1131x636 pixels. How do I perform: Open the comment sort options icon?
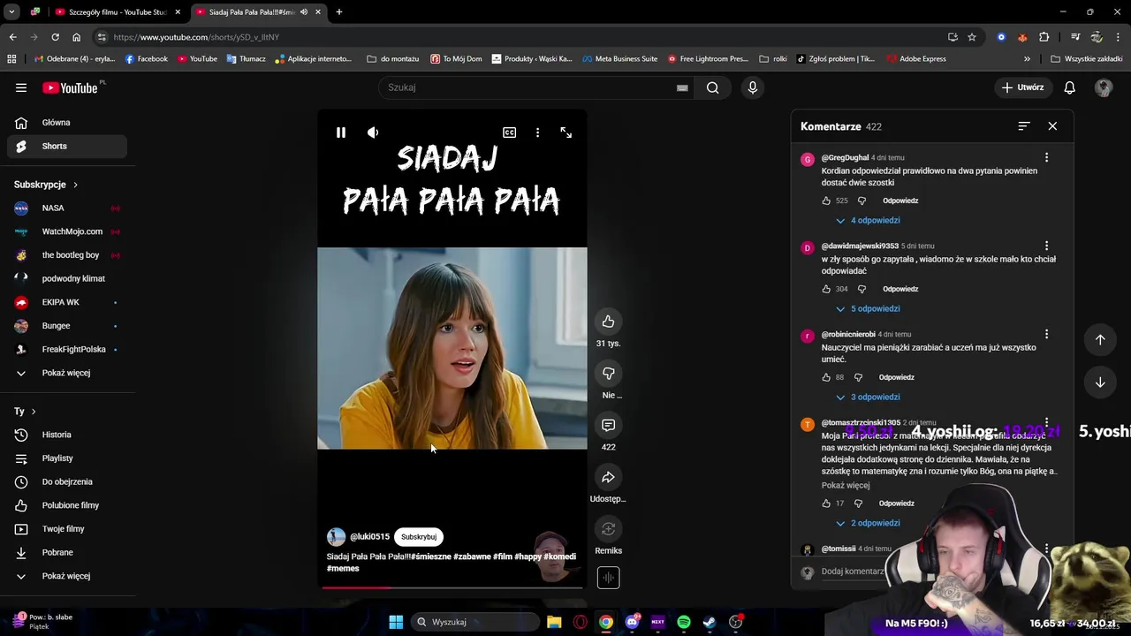(x=1023, y=126)
